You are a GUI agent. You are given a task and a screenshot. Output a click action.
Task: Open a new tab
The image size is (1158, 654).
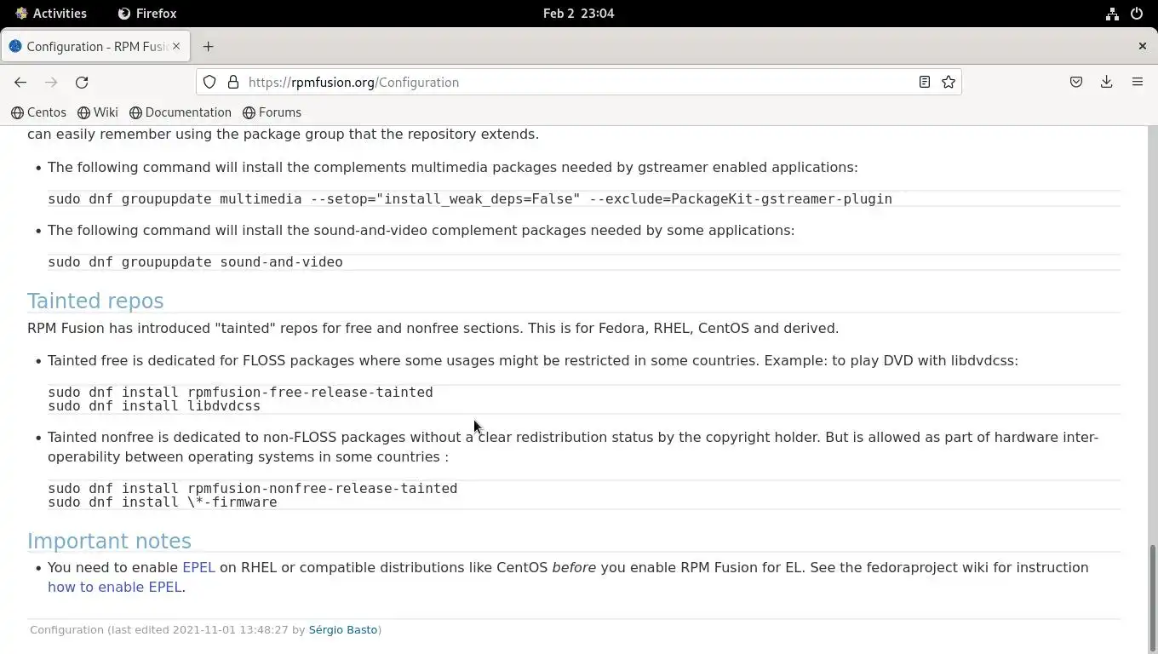(208, 47)
